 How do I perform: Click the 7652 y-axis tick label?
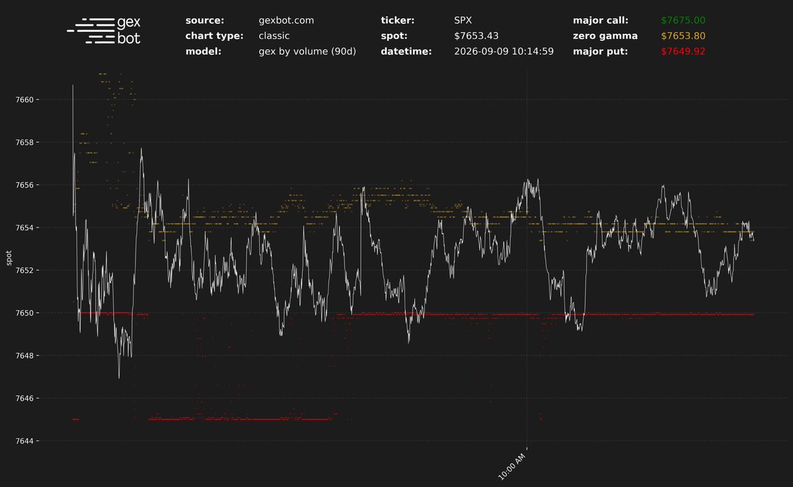(25, 270)
